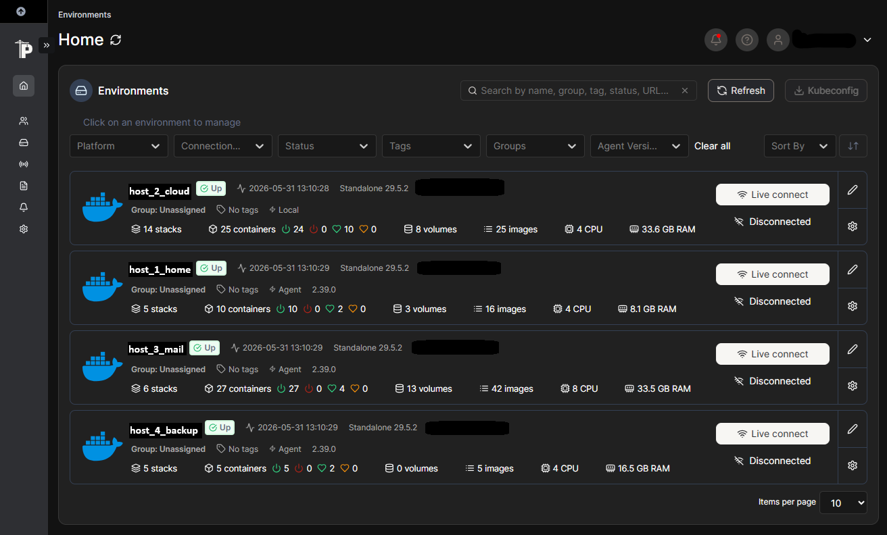Click the upgrade arrow icon at the sidebar top
The width and height of the screenshot is (887, 535).
(21, 11)
